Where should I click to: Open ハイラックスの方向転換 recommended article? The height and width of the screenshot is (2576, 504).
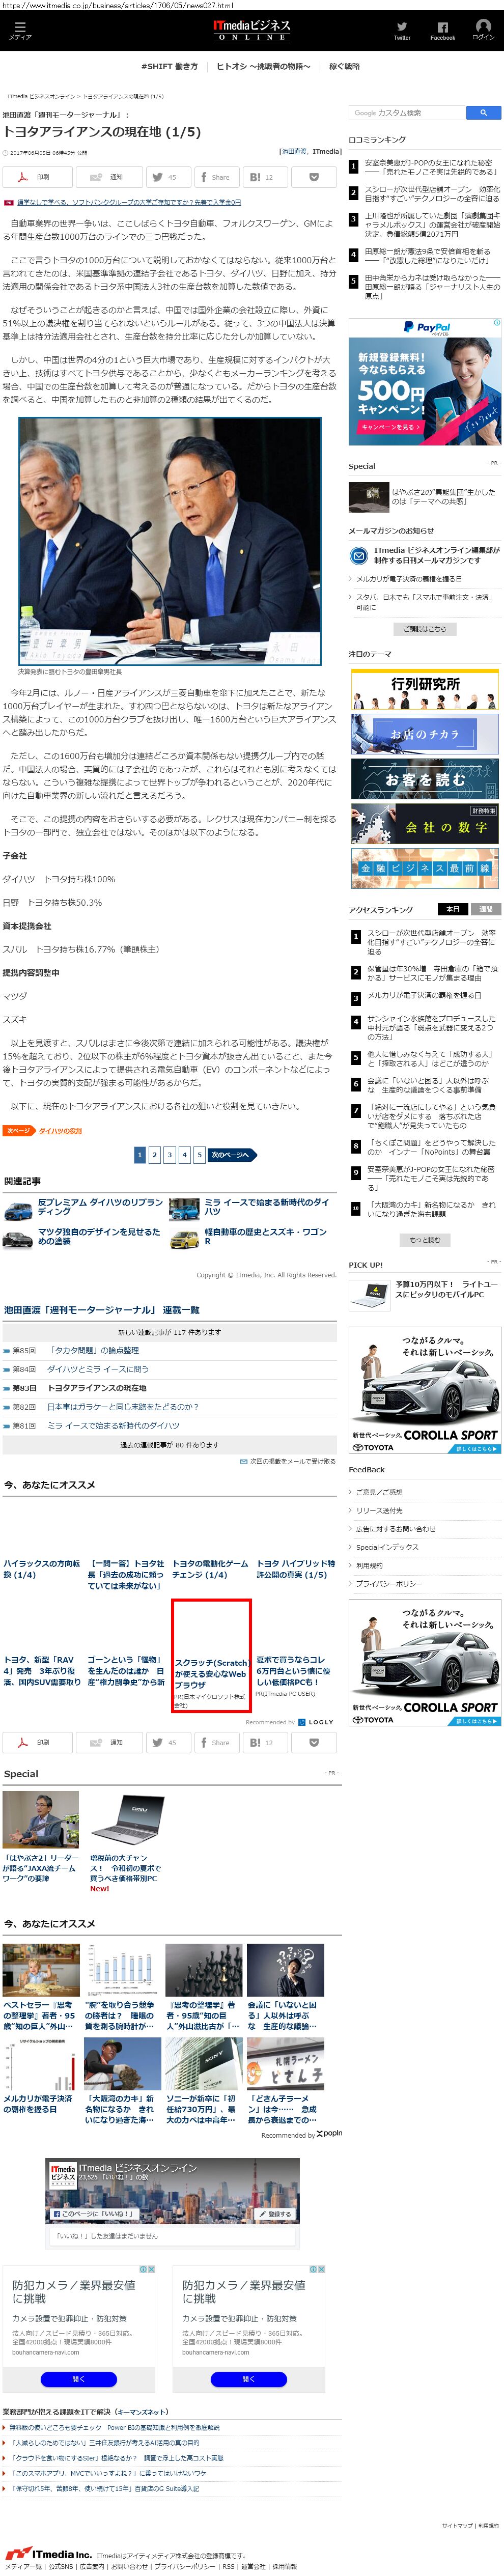coord(41,1569)
